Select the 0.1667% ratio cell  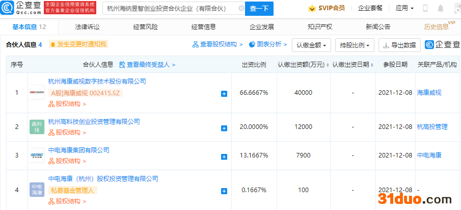click(x=254, y=190)
